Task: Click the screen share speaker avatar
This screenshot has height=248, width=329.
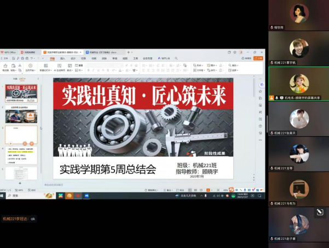Action: click(x=299, y=84)
